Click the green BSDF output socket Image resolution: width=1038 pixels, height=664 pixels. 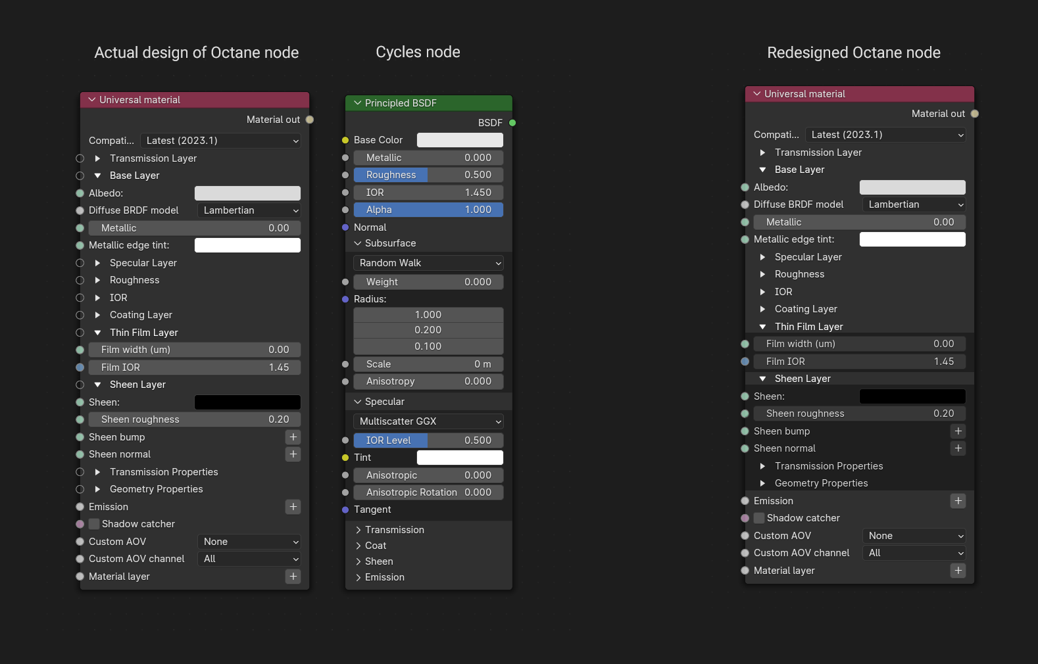pyautogui.click(x=512, y=123)
